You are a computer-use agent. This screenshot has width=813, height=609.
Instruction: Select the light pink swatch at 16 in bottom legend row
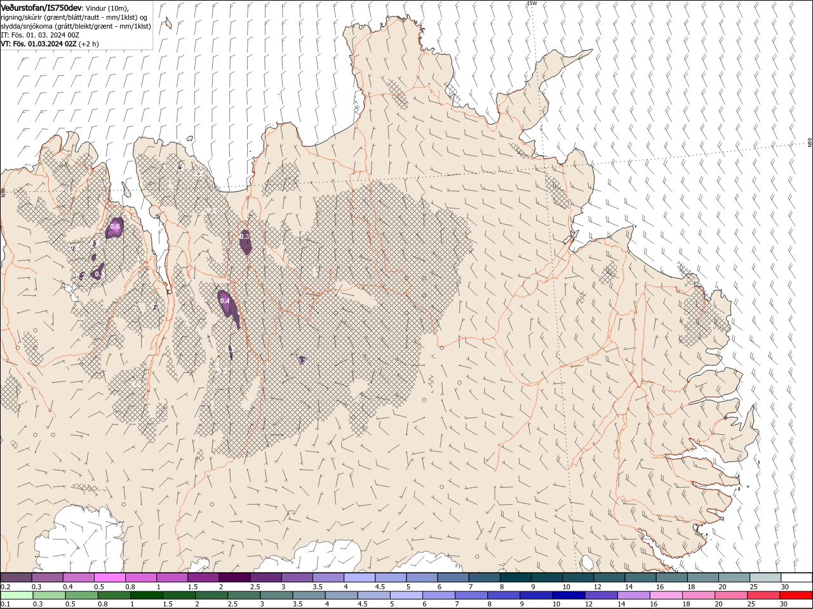tap(667, 595)
